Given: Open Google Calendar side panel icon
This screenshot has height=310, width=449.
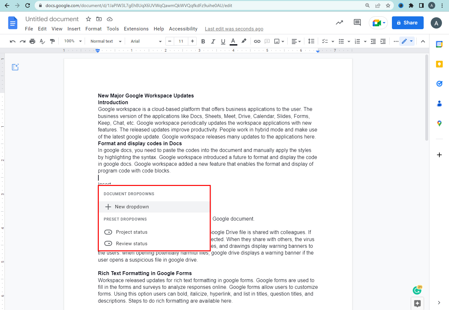Looking at the screenshot, I should tap(439, 45).
